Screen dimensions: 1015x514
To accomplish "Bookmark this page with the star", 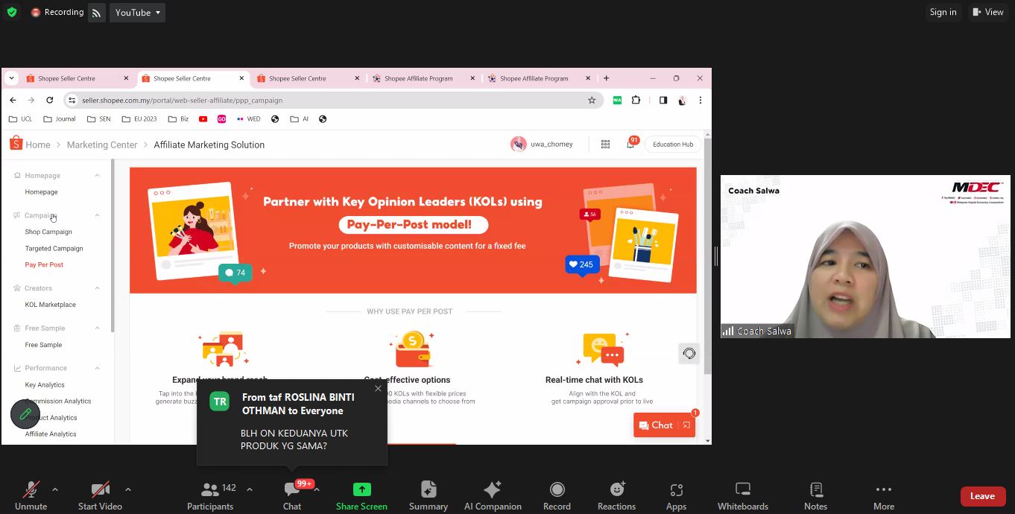I will coord(592,100).
